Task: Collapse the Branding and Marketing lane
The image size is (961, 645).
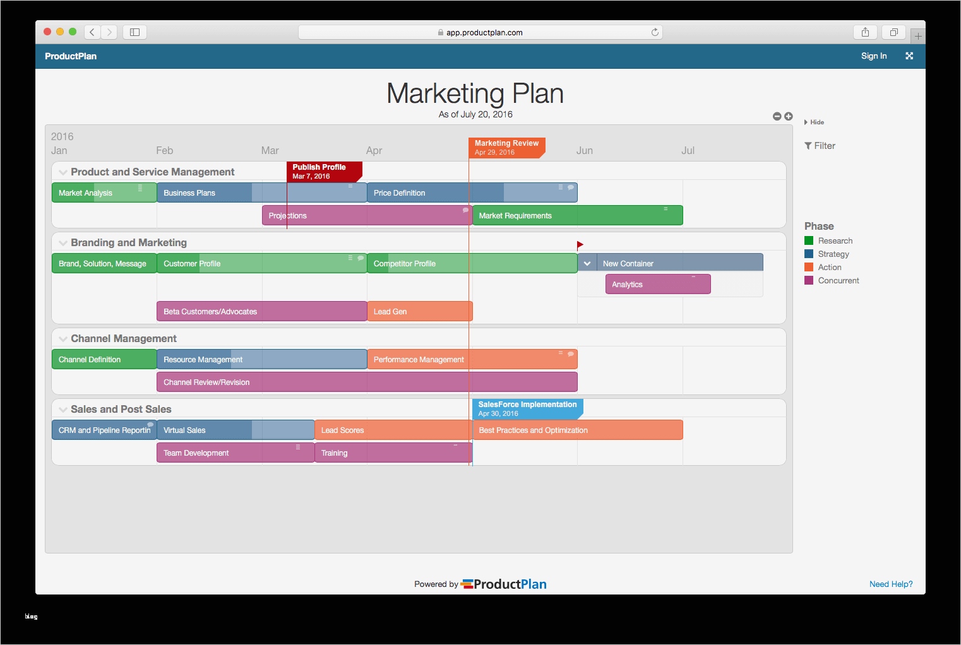Action: tap(63, 243)
